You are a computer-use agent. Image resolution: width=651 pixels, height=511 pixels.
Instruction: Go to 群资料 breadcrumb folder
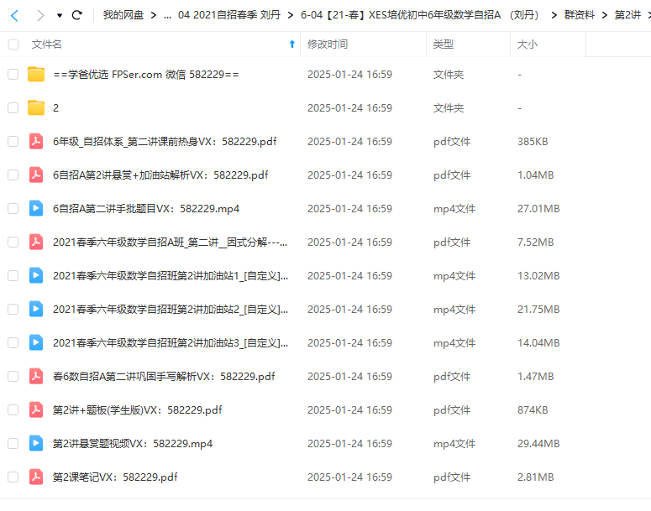[579, 15]
